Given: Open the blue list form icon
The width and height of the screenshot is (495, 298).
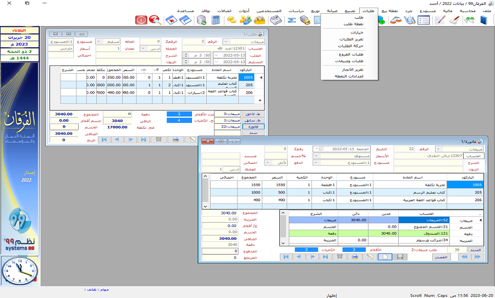Looking at the screenshot, I should point(424,20).
